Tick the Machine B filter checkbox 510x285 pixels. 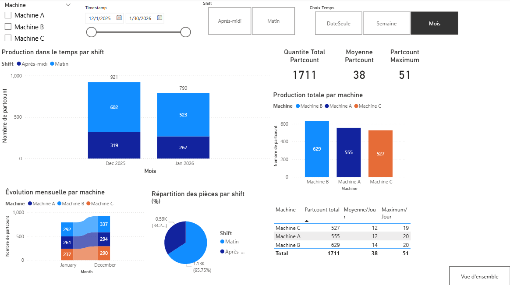point(8,27)
